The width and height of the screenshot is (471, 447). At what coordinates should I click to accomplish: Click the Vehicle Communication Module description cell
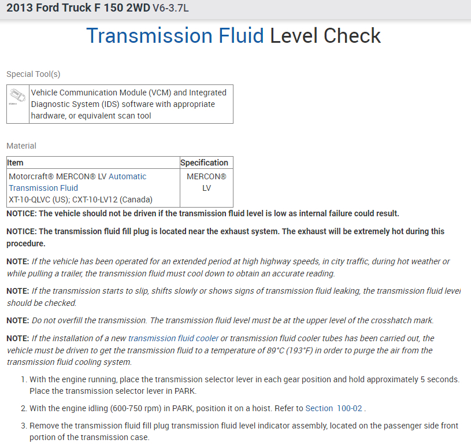pos(131,104)
